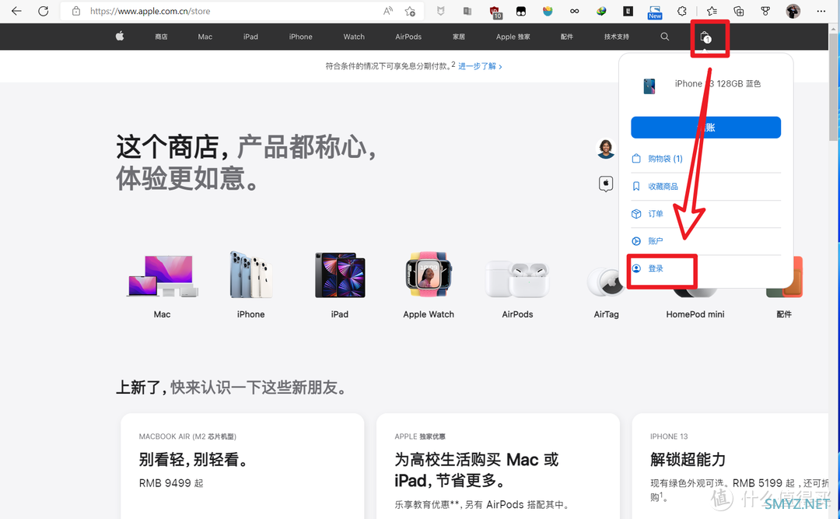Open the browser three-dot settings menu
The height and width of the screenshot is (519, 840).
point(821,12)
